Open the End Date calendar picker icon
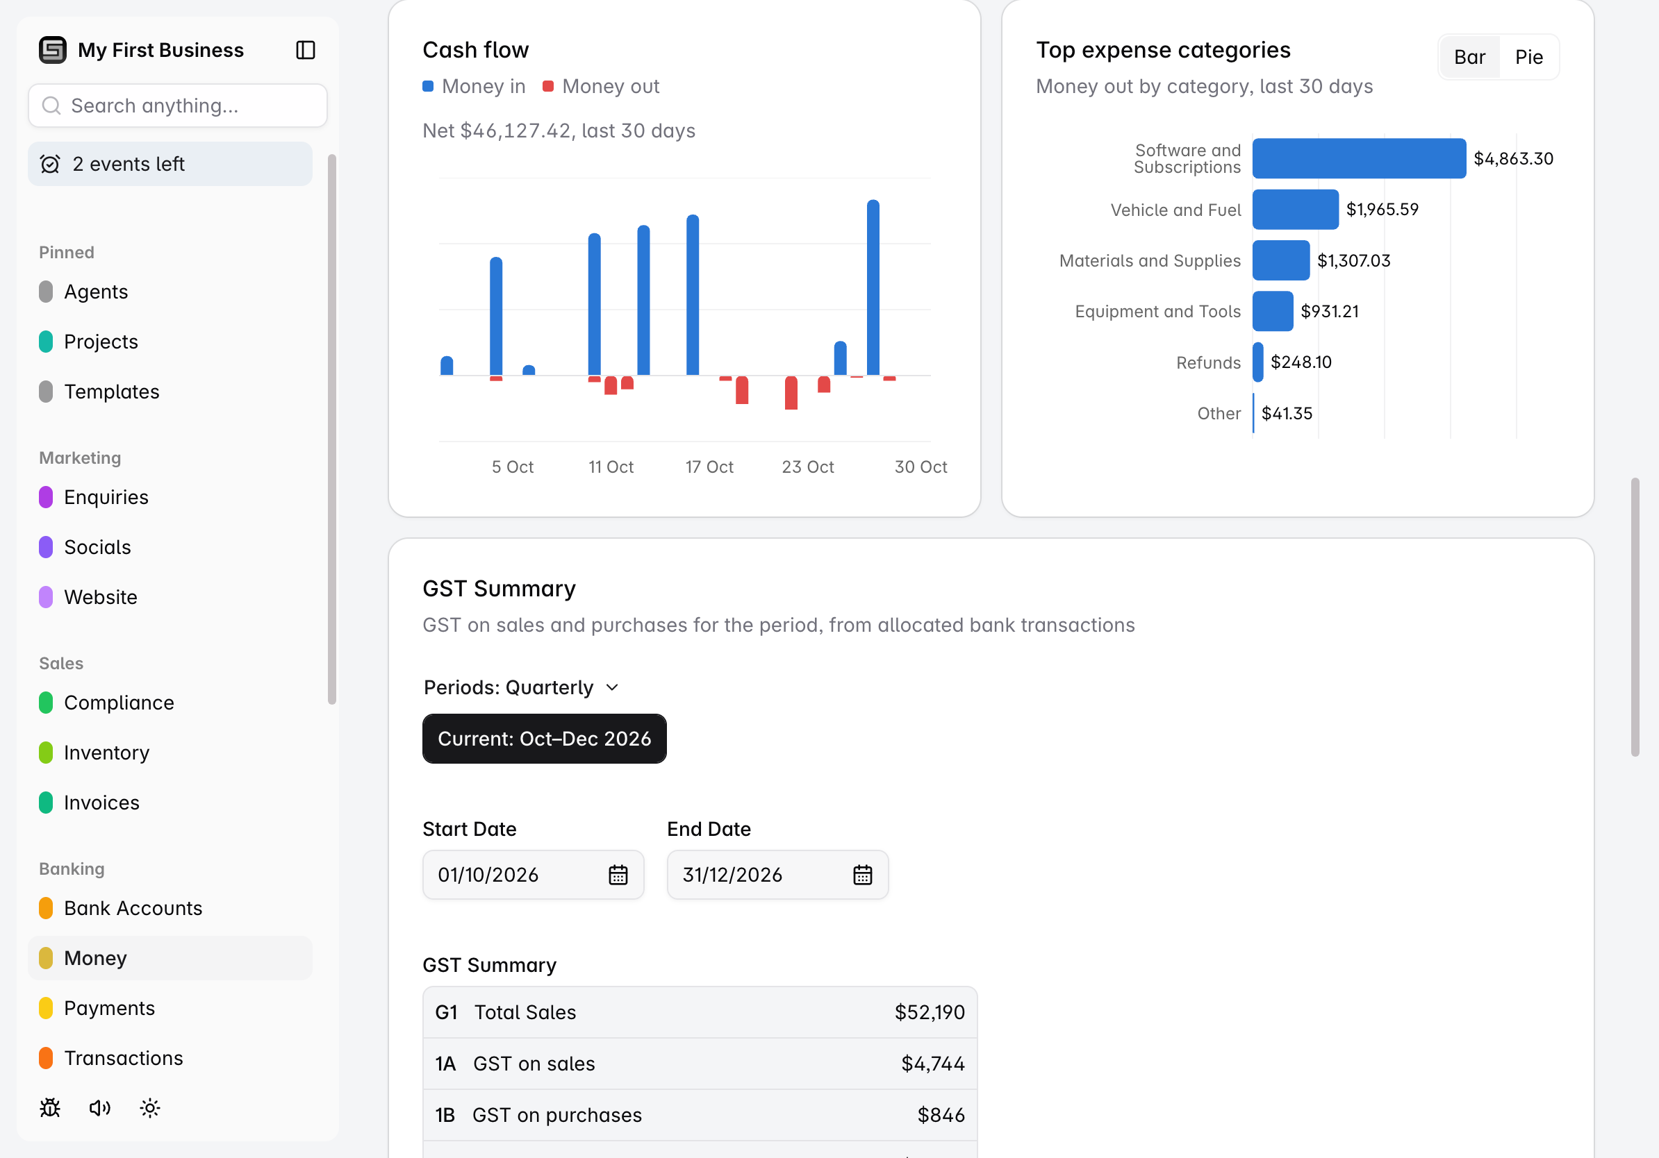 pyautogui.click(x=863, y=874)
